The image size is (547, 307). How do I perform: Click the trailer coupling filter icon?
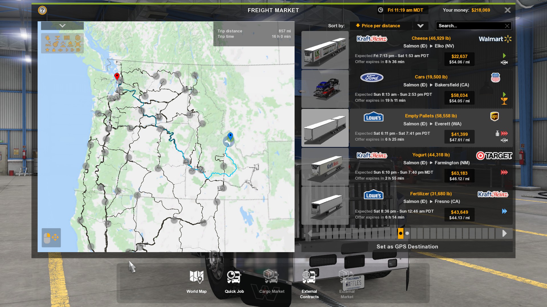pyautogui.click(x=60, y=50)
